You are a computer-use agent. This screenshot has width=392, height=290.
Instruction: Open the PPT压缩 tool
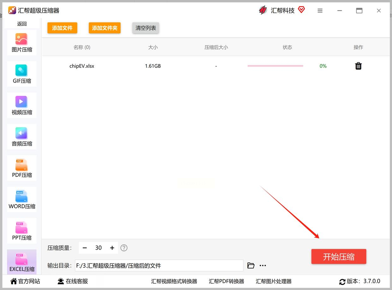click(22, 231)
